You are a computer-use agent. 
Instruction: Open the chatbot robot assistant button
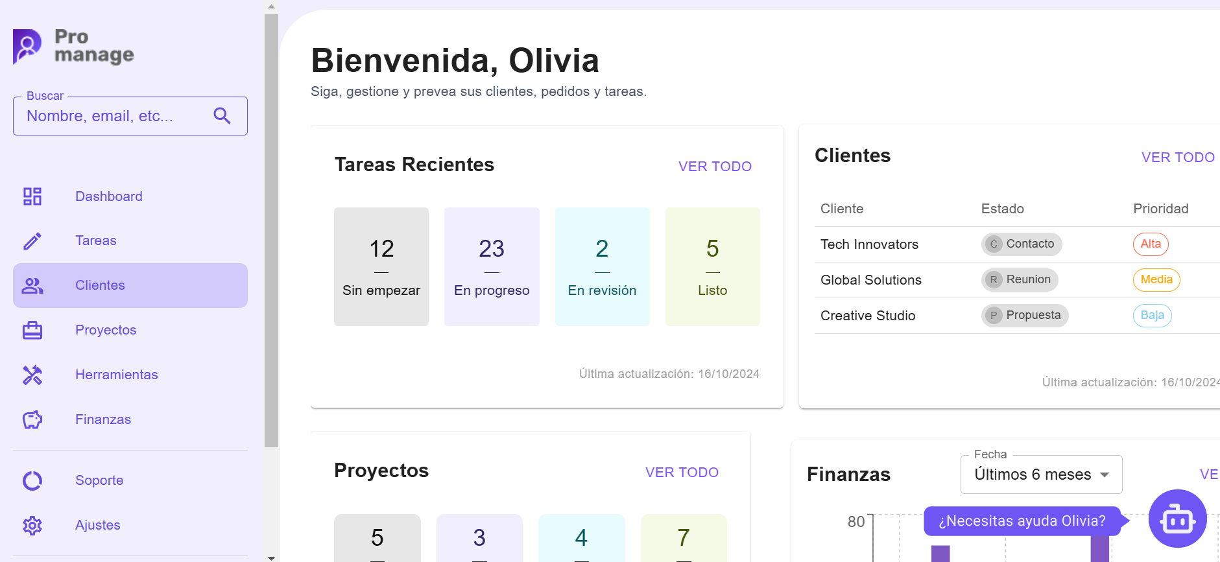[1177, 519]
